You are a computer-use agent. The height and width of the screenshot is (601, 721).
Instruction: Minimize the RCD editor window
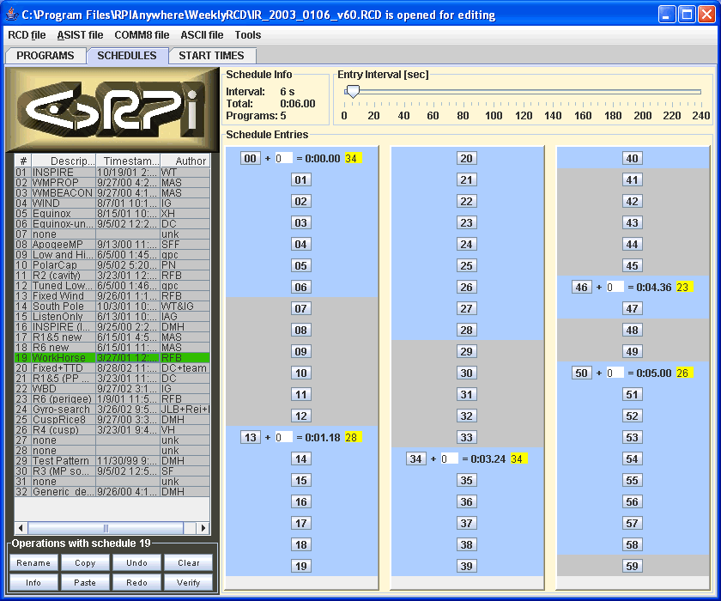click(x=667, y=15)
